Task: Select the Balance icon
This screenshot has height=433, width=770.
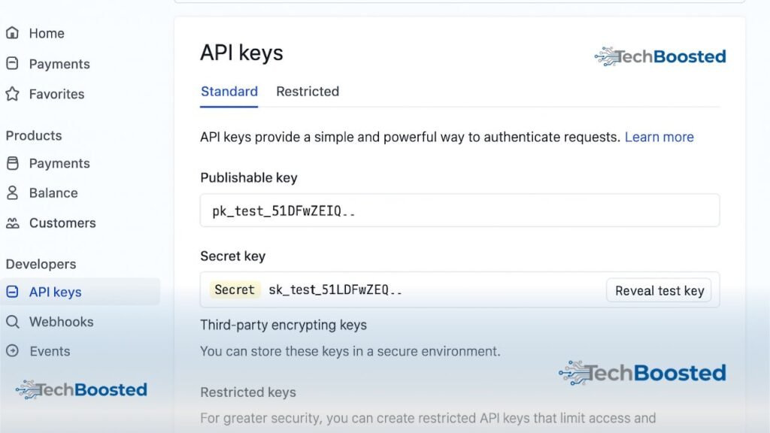Action: click(13, 192)
